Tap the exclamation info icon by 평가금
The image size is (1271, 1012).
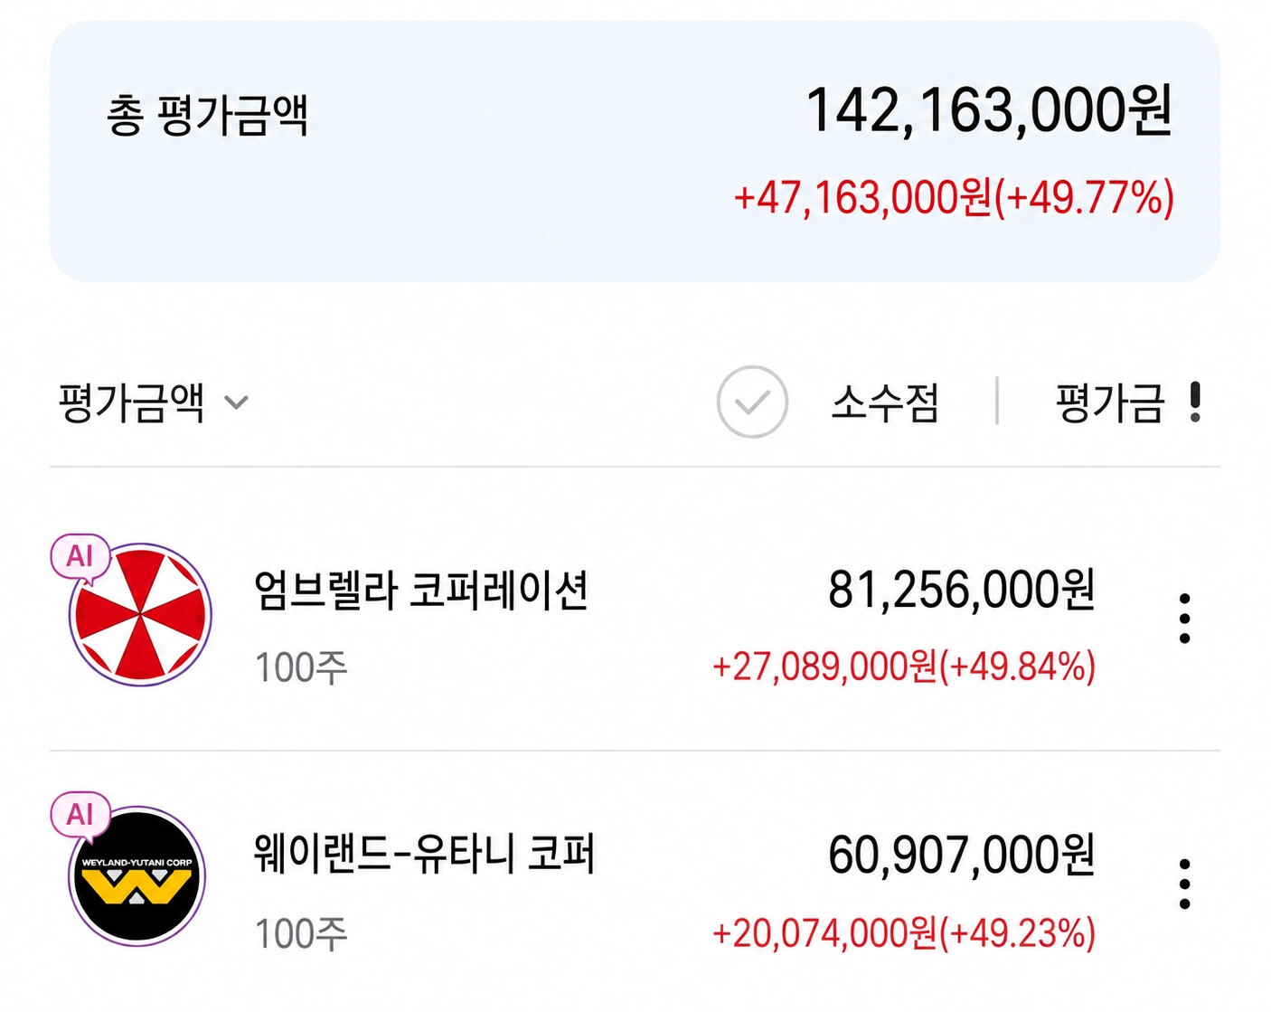1195,402
